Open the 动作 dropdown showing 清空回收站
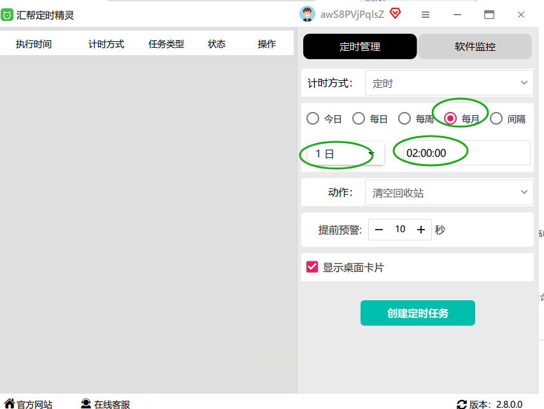 pos(449,192)
